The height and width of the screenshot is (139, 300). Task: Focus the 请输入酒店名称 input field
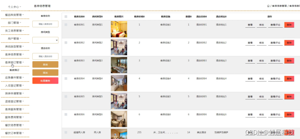pos(45,56)
